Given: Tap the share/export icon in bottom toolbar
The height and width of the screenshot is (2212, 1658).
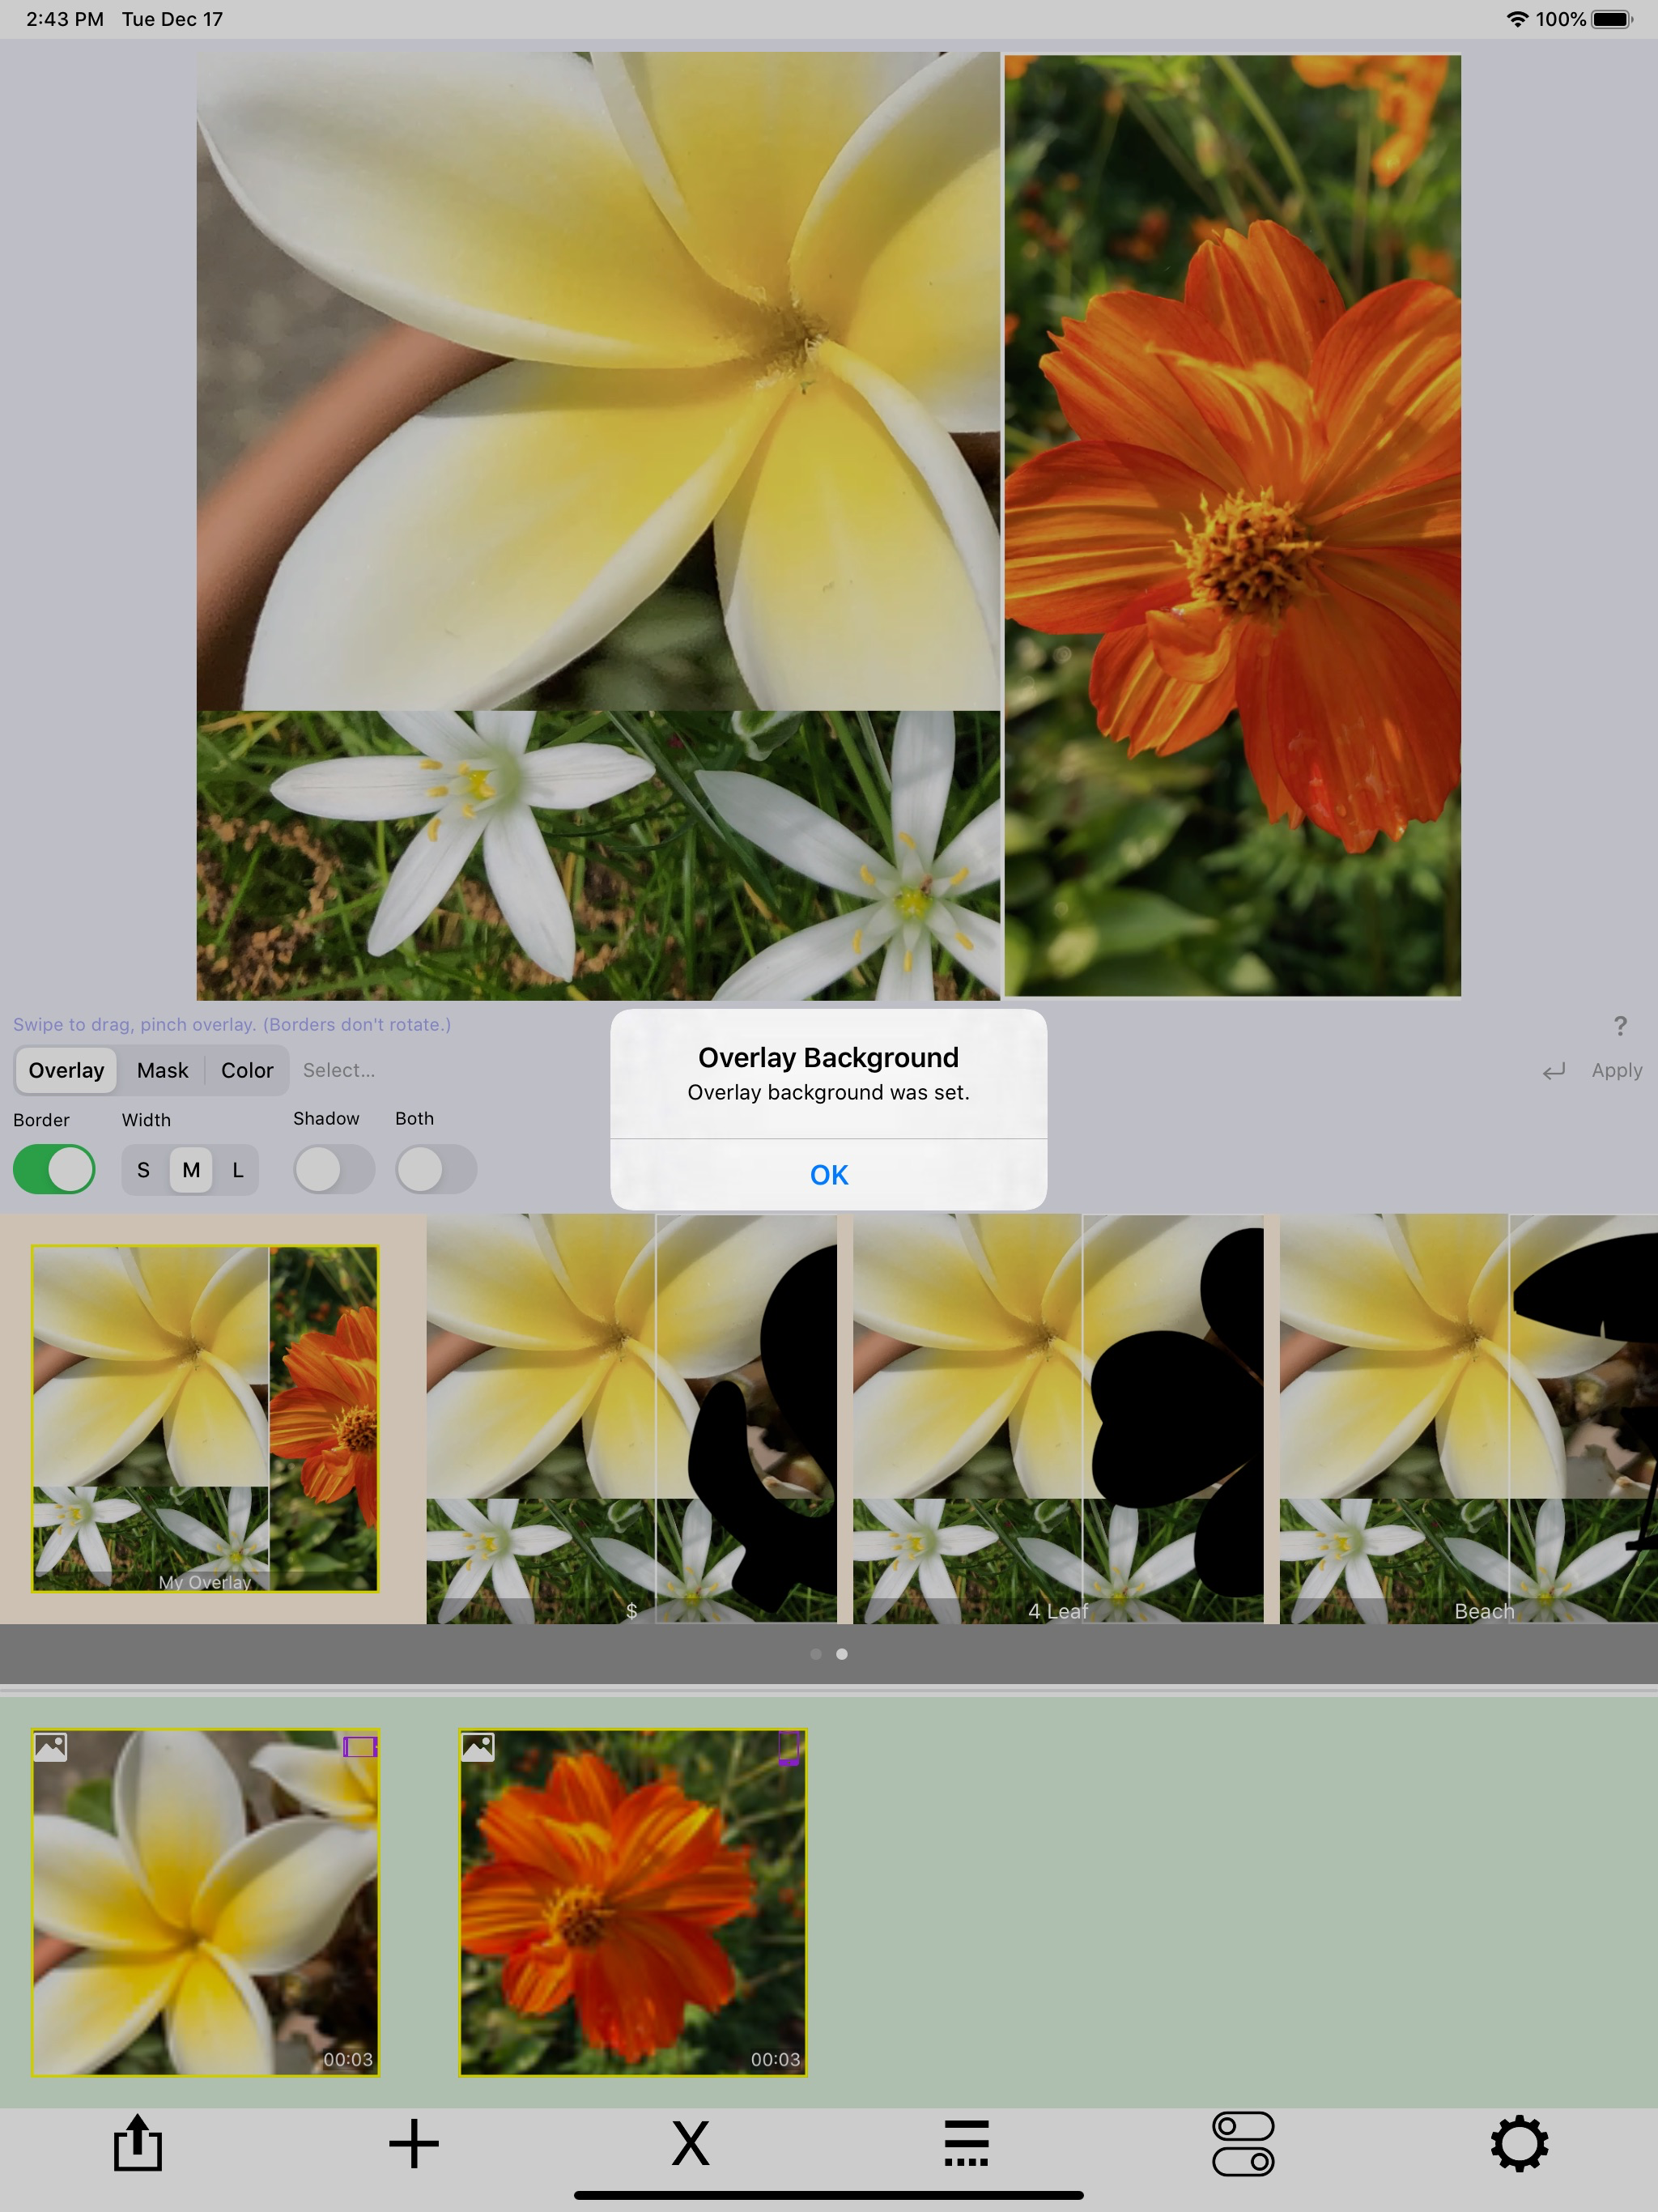Looking at the screenshot, I should (x=137, y=2143).
